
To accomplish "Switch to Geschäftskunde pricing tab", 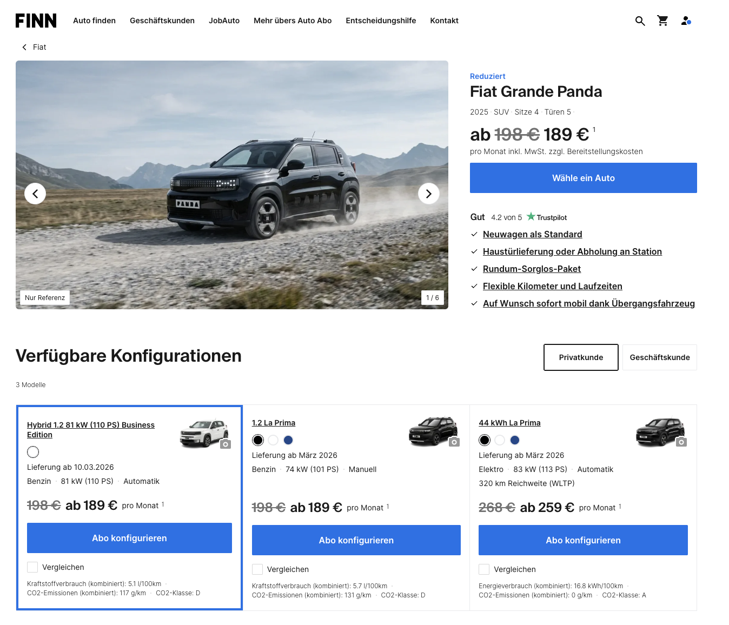I will pos(660,357).
